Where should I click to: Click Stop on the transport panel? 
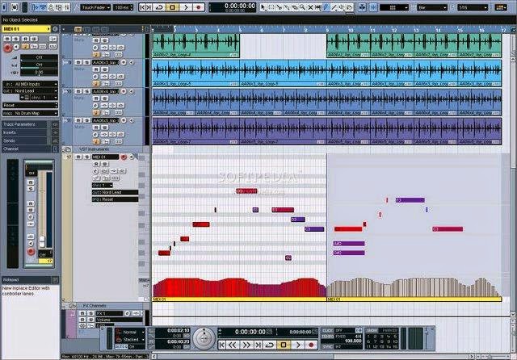click(284, 345)
